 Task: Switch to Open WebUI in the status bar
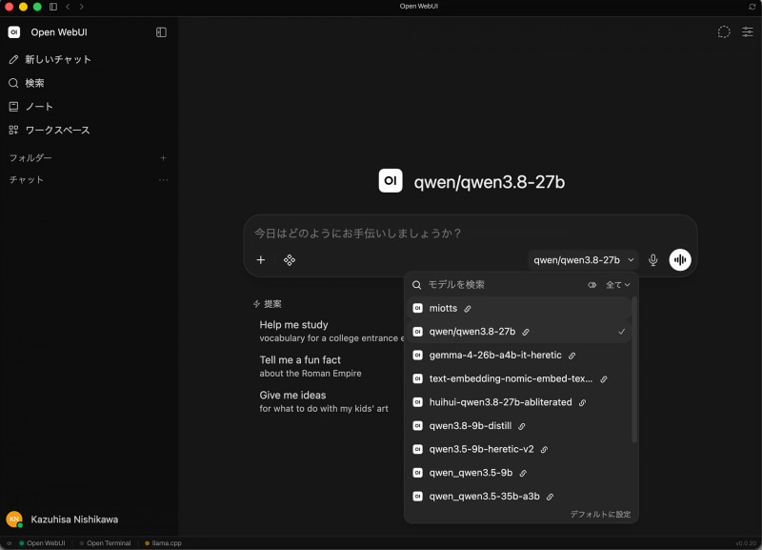(x=42, y=543)
